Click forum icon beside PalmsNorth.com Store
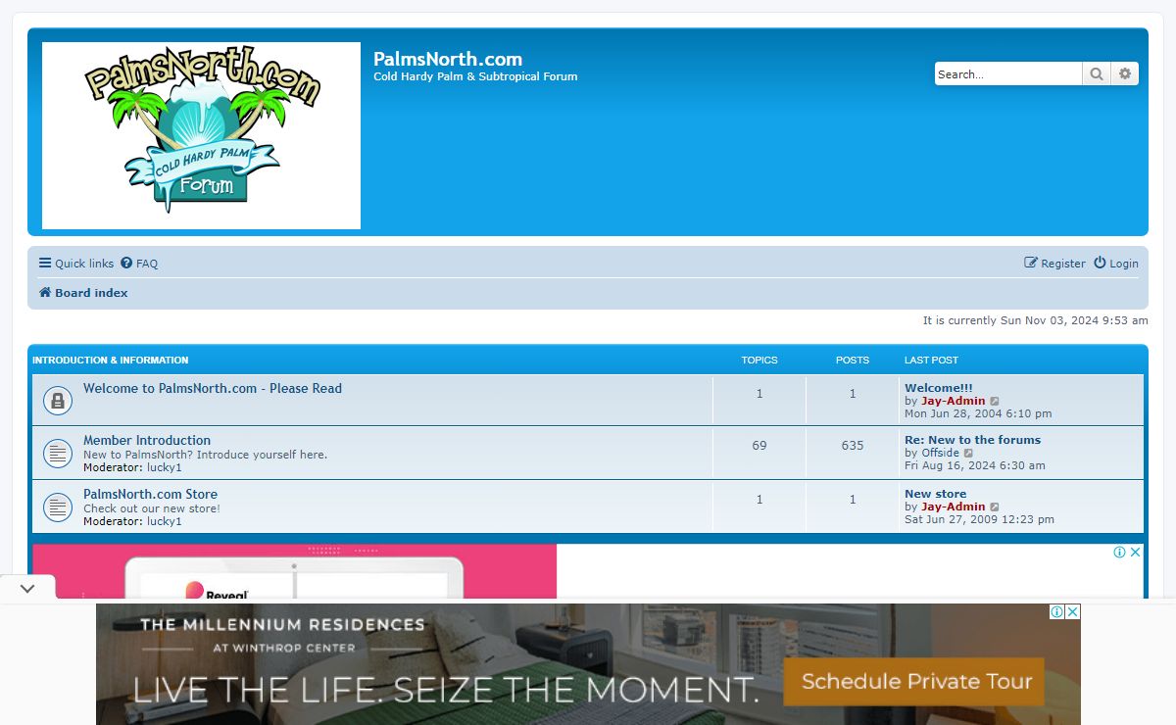The width and height of the screenshot is (1176, 725). [x=58, y=507]
